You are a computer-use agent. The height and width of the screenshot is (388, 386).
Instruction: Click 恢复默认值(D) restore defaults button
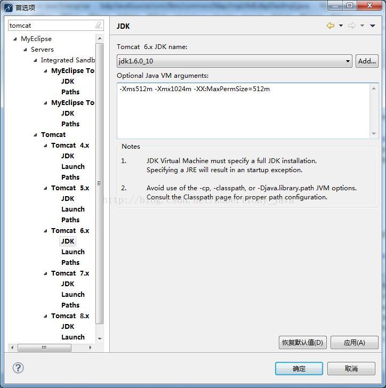302,343
